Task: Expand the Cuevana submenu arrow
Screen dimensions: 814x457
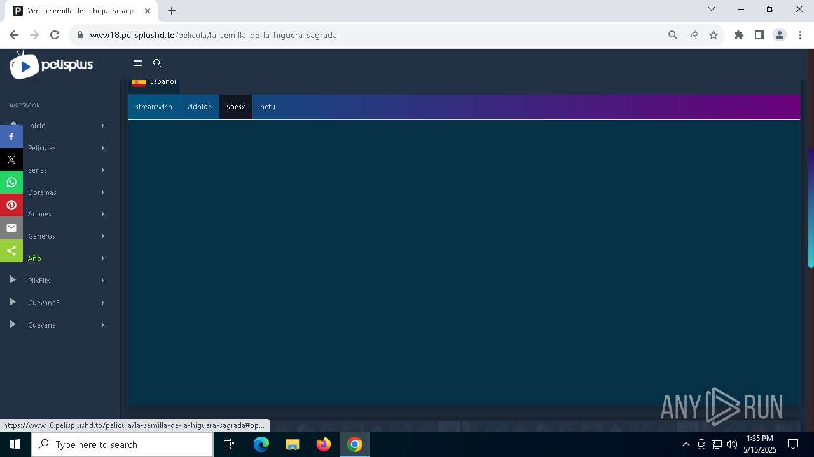Action: (103, 325)
